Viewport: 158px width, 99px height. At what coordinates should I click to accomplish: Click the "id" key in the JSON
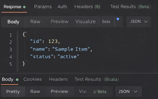[36, 41]
